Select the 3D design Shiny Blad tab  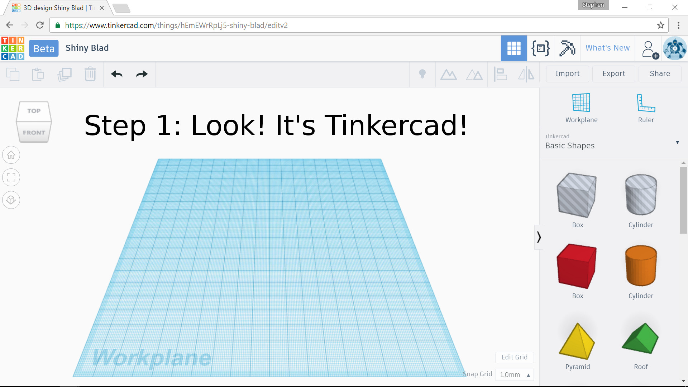pyautogui.click(x=57, y=8)
